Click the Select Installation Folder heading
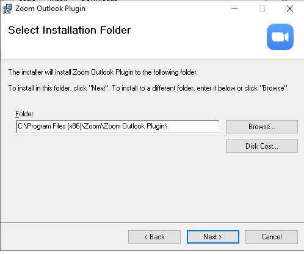304x254 pixels. [69, 31]
